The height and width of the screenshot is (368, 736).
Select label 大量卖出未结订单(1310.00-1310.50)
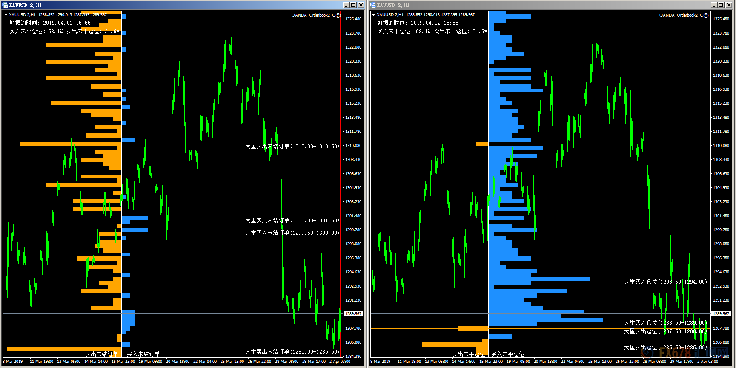[292, 147]
